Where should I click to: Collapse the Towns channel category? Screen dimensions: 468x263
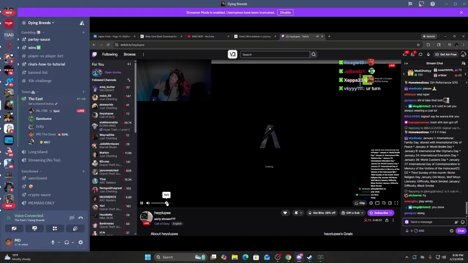coord(30,92)
